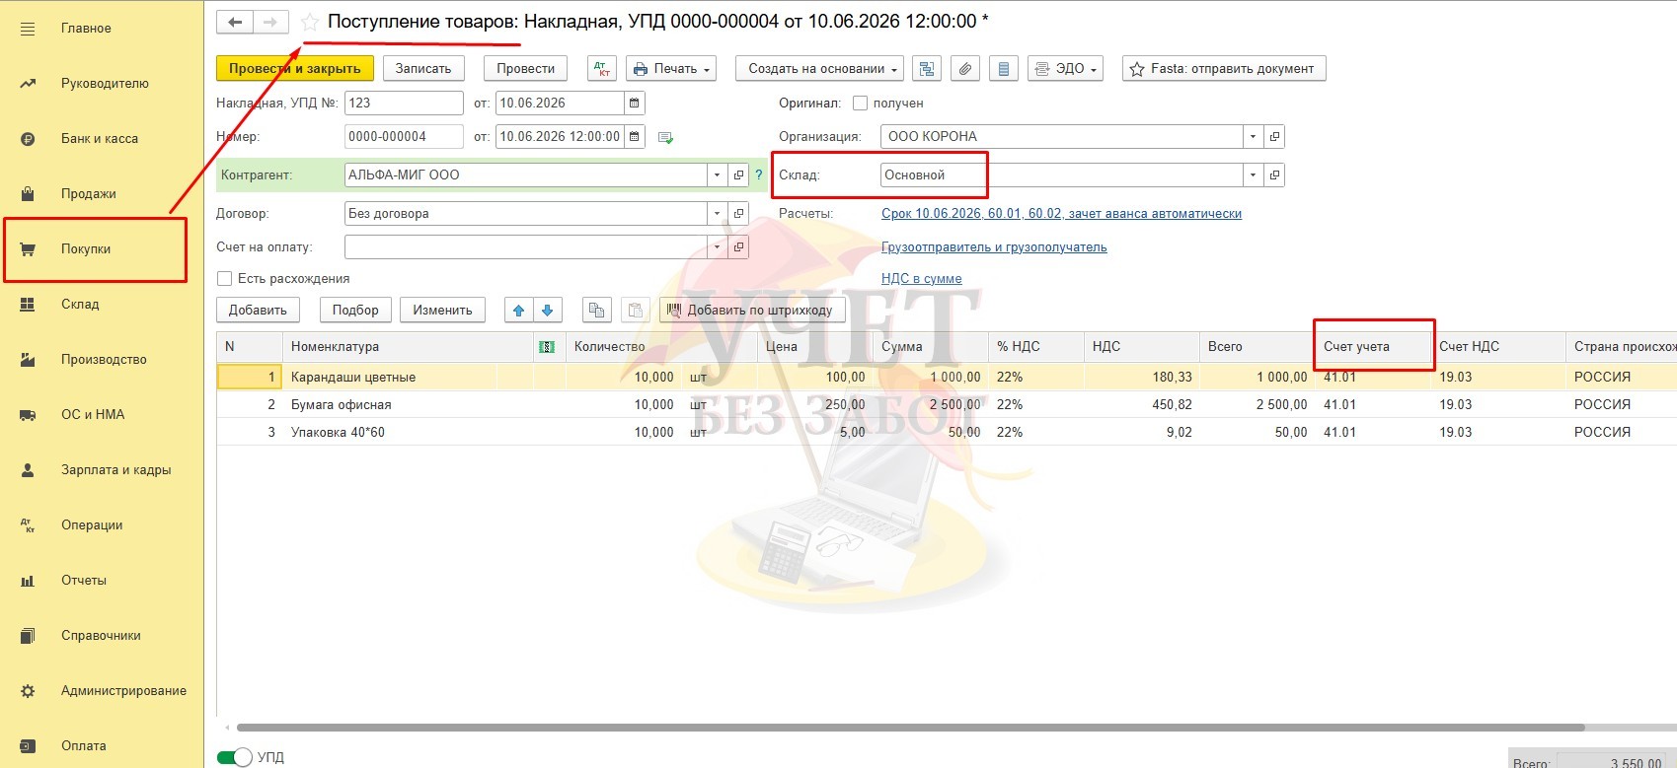The width and height of the screenshot is (1677, 768).
Task: Open Склад dropdown arrow
Action: (x=1253, y=175)
